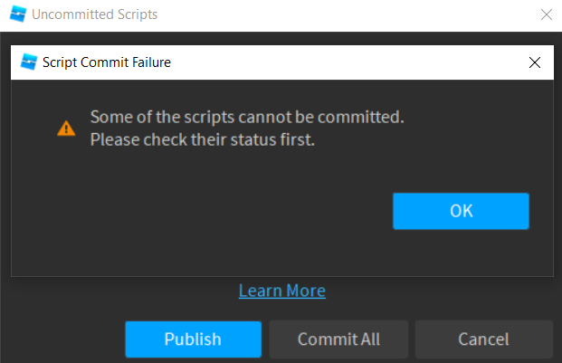Screen dimensions: 562x363
Task: Click the Script Commit Failure title text
Action: pos(108,62)
